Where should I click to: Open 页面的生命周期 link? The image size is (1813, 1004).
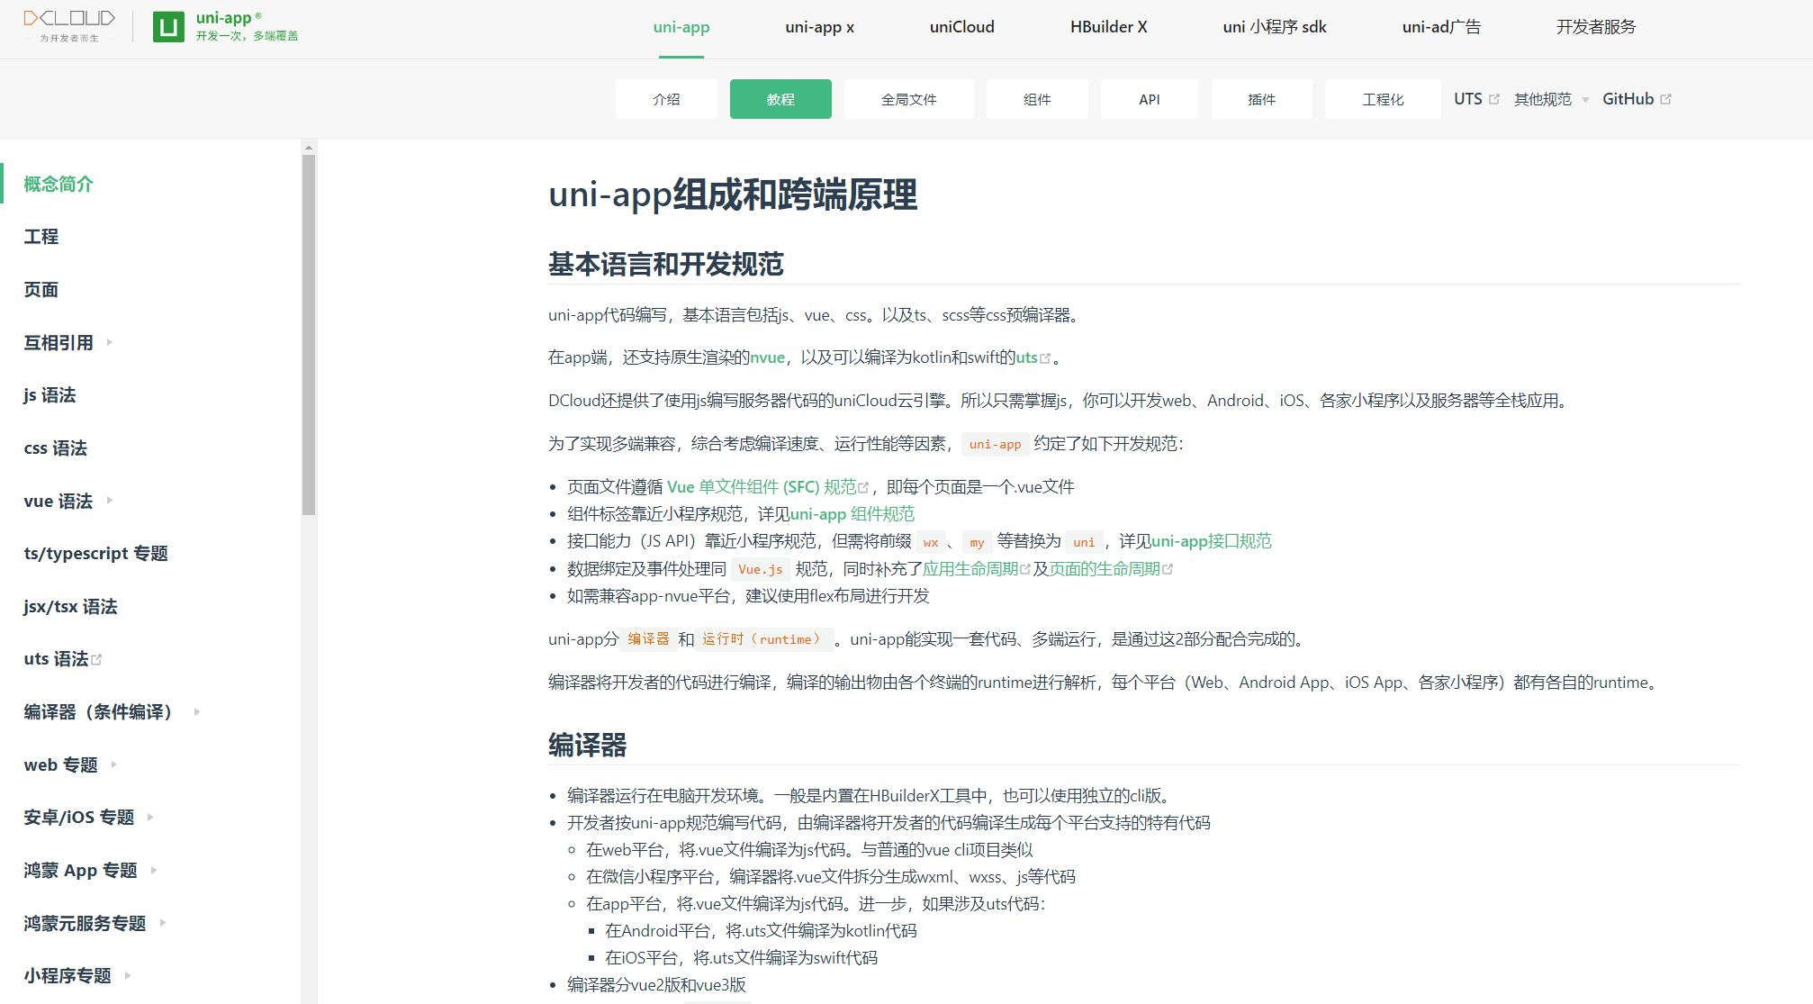click(1105, 569)
